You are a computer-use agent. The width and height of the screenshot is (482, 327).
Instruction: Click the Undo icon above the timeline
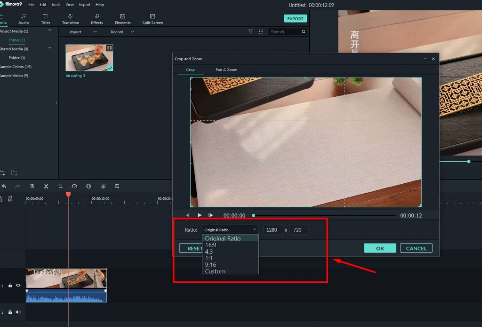(5, 186)
